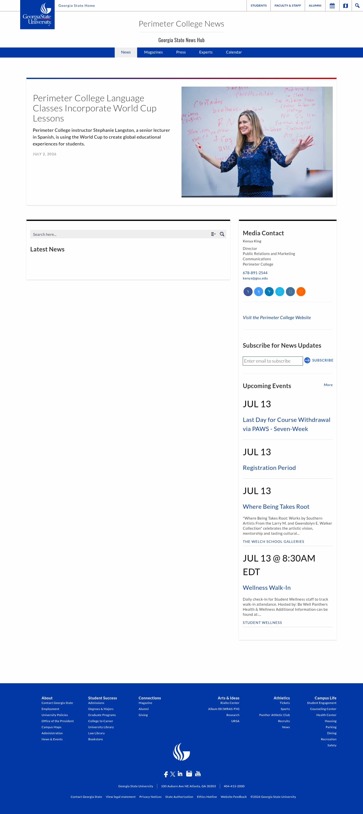
Task: Open footer University Library link
Action: (101, 727)
